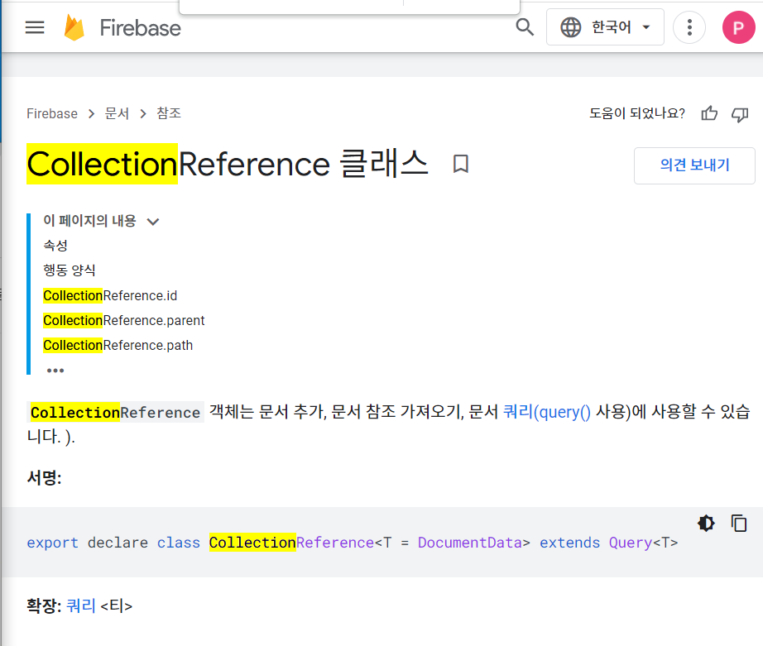Jump to 행동 양식 section
The height and width of the screenshot is (646, 763).
[69, 270]
